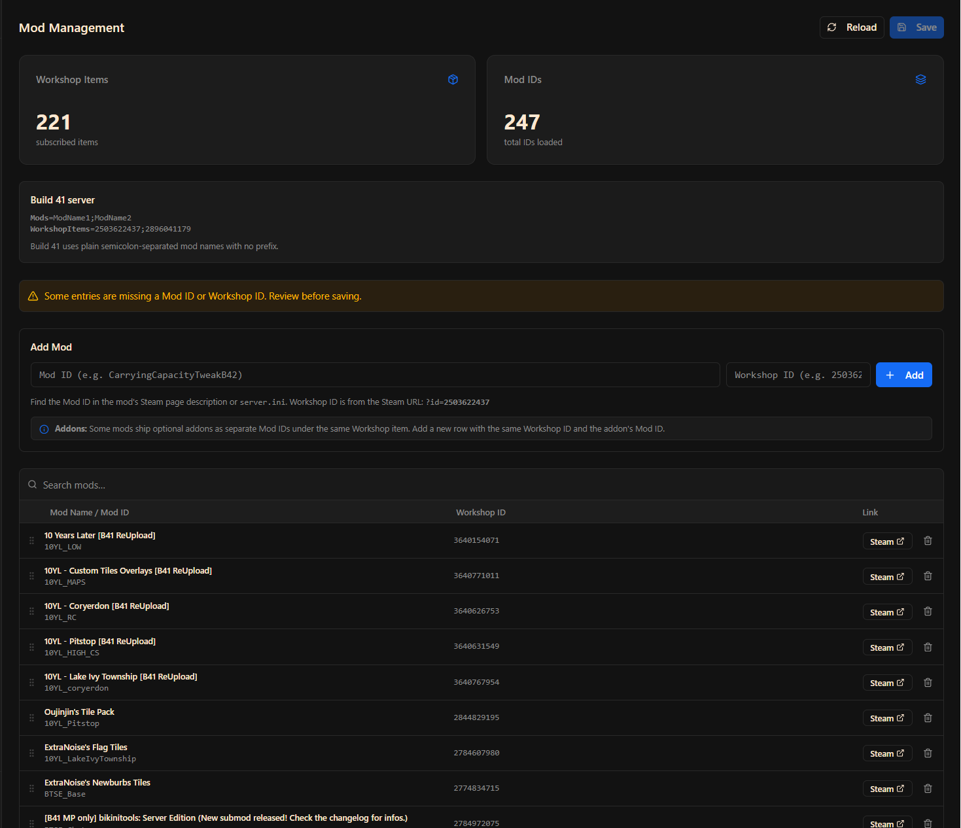The width and height of the screenshot is (961, 828).
Task: Delete the 10 Years Later mod row
Action: (928, 541)
